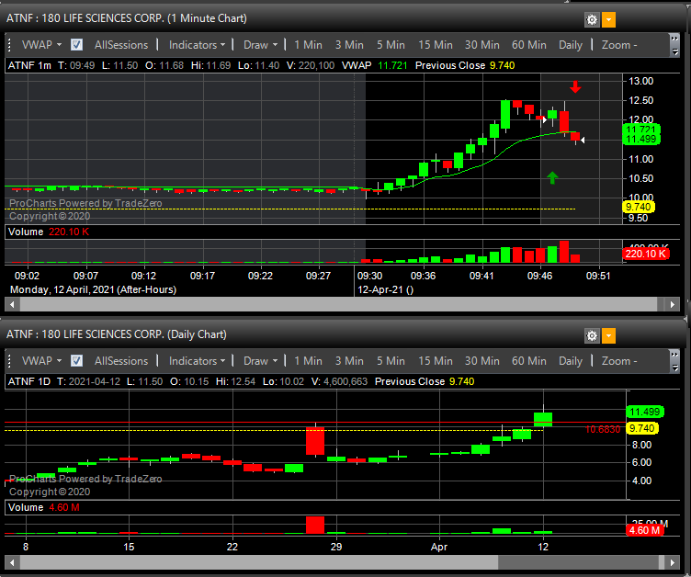Image resolution: width=691 pixels, height=577 pixels.
Task: Switch to 5 Min interval in top chart
Action: [x=390, y=44]
